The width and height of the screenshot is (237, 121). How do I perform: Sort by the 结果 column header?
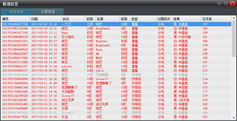point(186,19)
